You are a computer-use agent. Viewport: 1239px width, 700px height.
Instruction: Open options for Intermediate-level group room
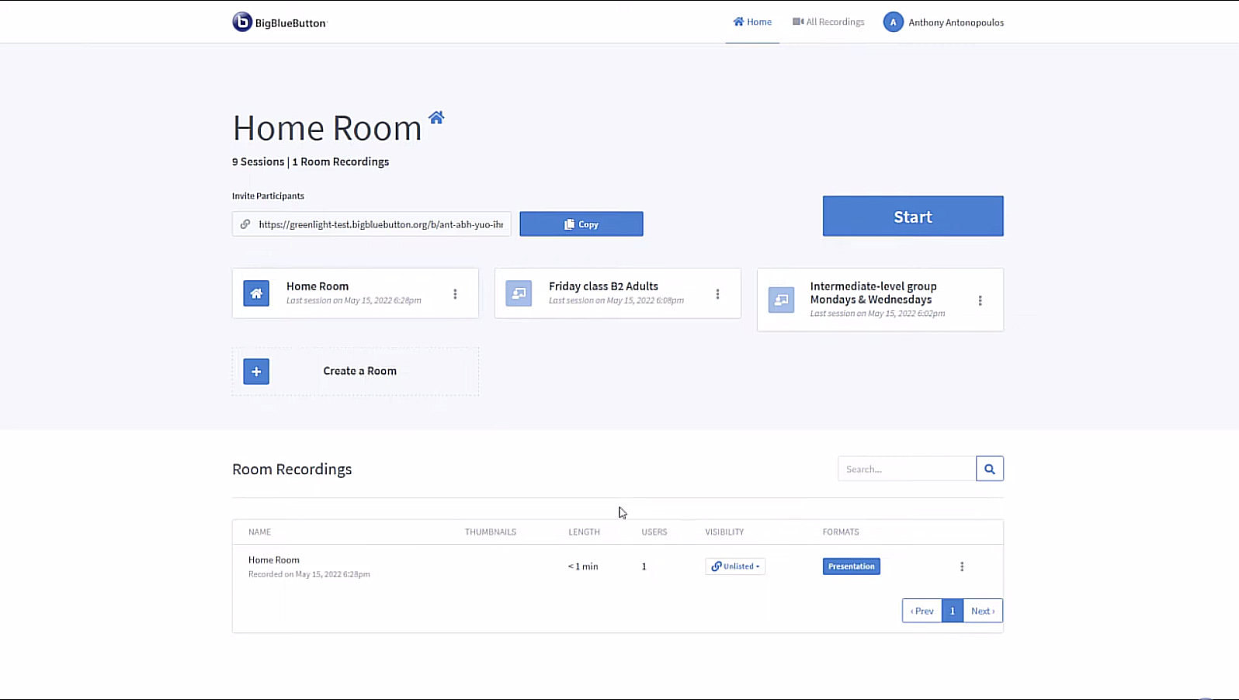click(x=980, y=300)
